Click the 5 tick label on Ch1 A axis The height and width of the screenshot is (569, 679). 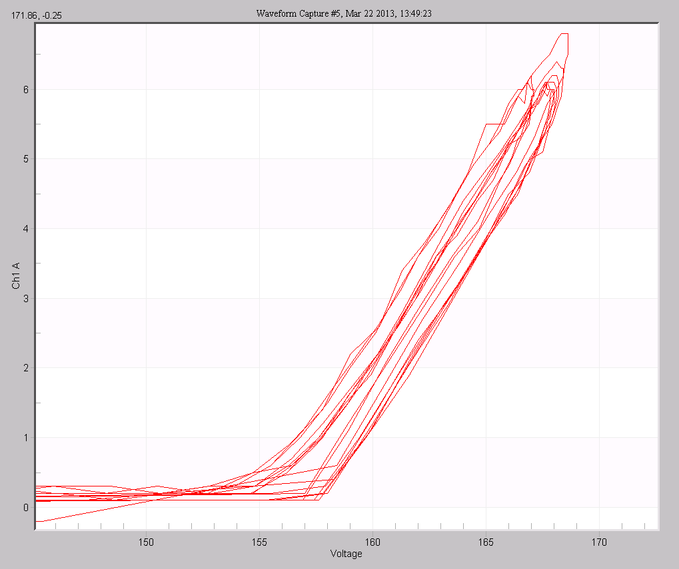point(25,158)
